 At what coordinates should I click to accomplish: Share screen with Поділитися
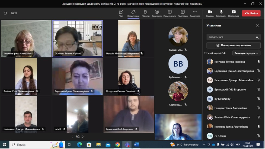pos(234,13)
